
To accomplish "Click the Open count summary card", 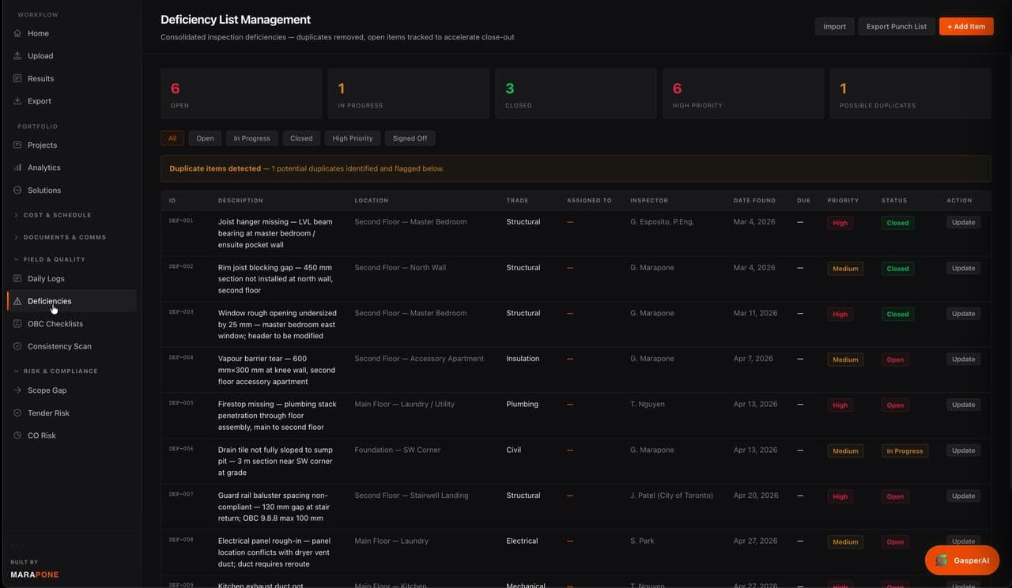I will [x=241, y=93].
